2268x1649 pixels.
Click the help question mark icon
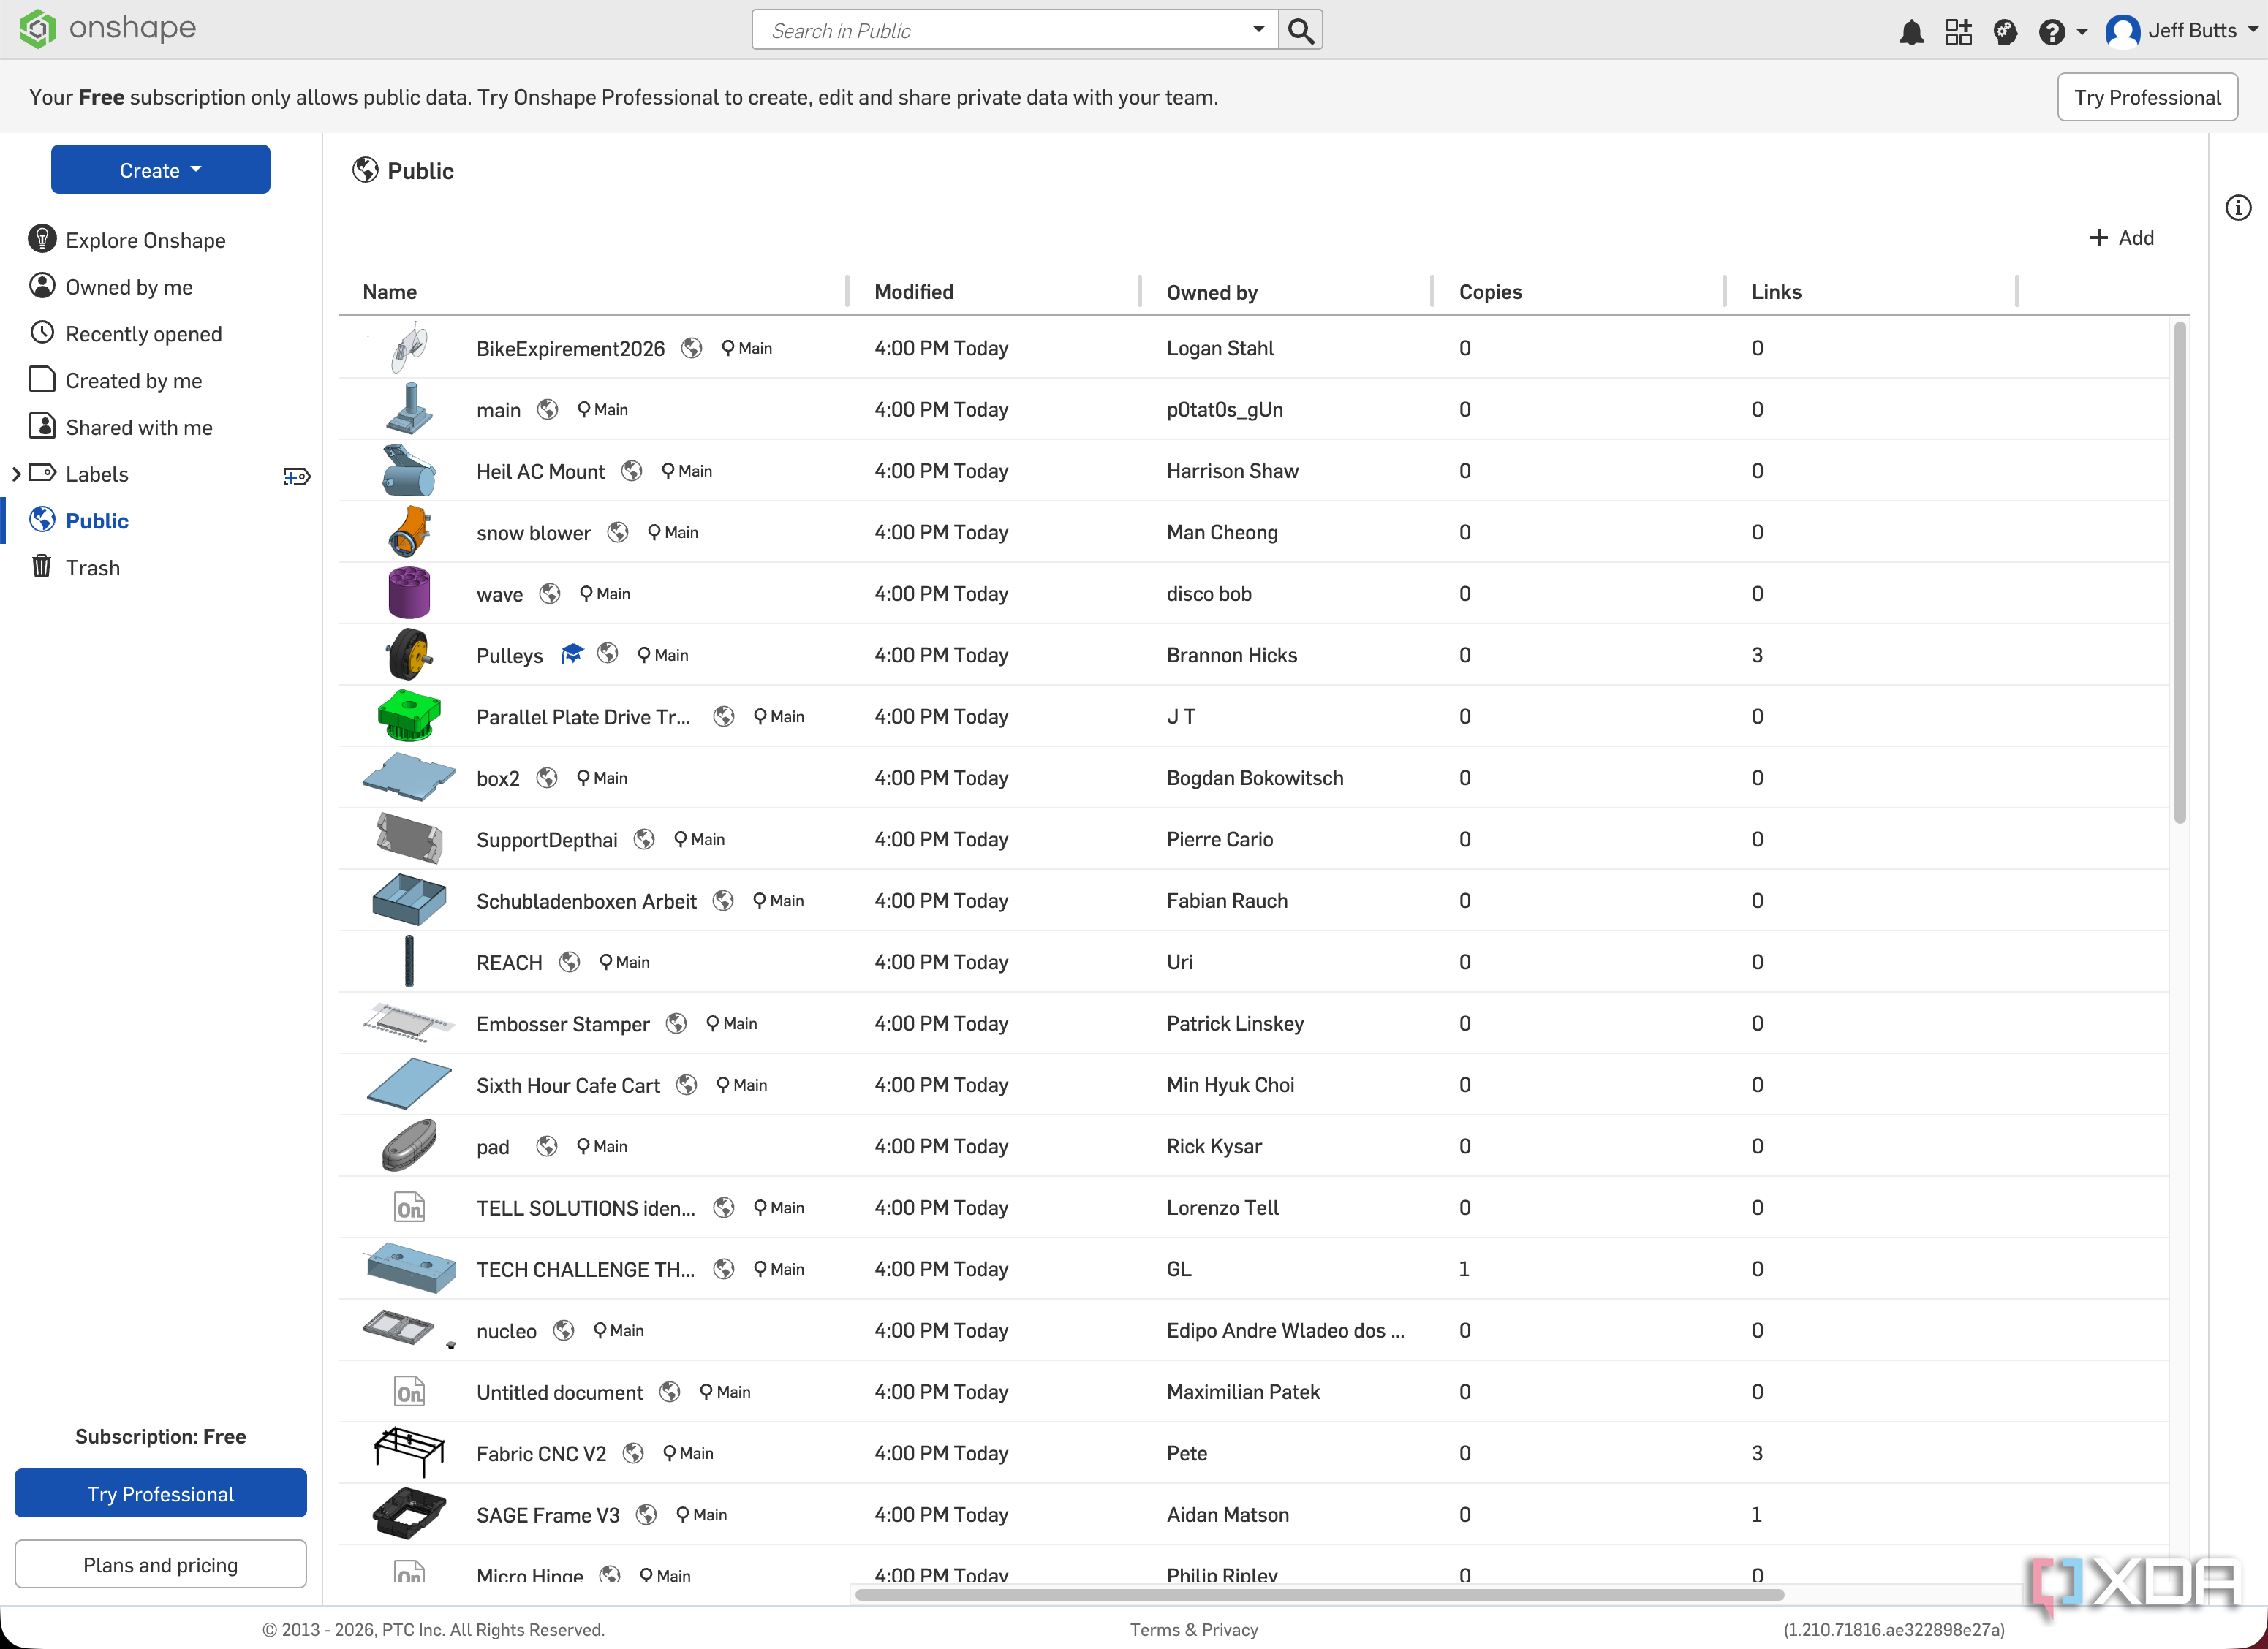[x=2051, y=32]
